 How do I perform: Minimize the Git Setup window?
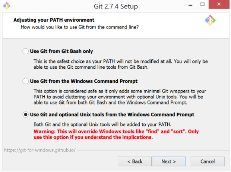[x=190, y=5]
